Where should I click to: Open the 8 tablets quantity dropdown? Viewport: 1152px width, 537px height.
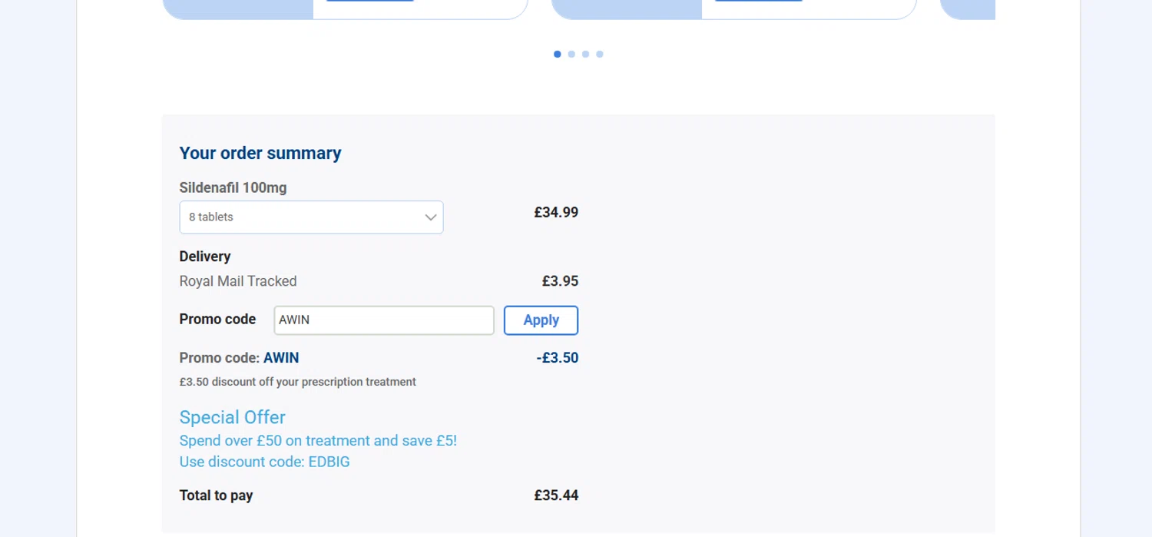coord(311,217)
